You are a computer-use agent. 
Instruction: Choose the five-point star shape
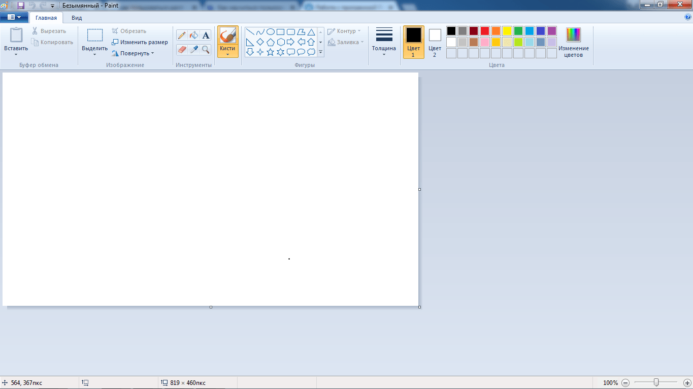pos(270,52)
